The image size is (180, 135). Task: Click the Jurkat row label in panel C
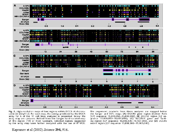pos(26,62)
